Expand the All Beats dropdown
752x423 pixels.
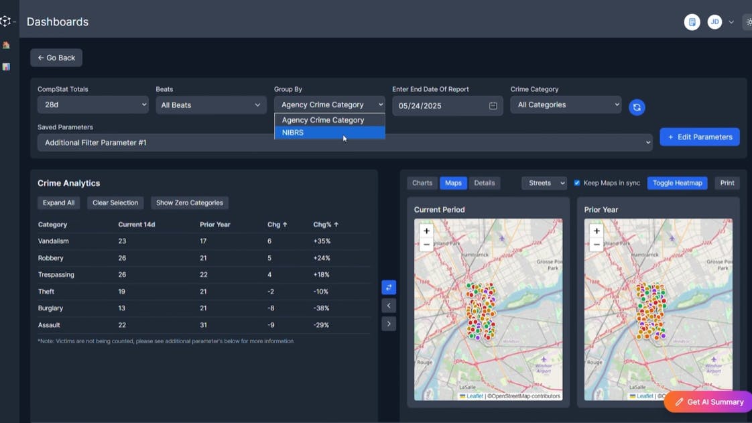[210, 105]
